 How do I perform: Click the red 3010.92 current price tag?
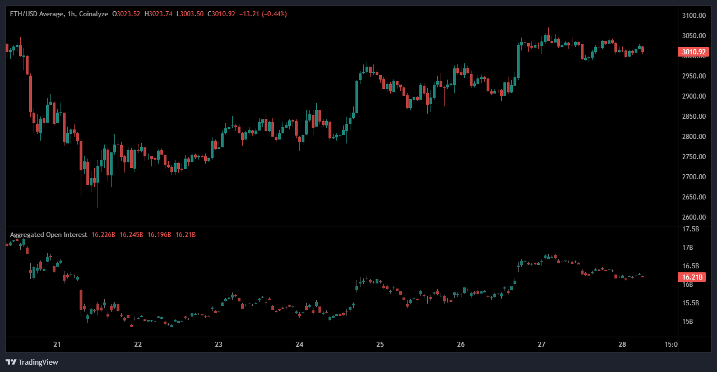point(693,53)
